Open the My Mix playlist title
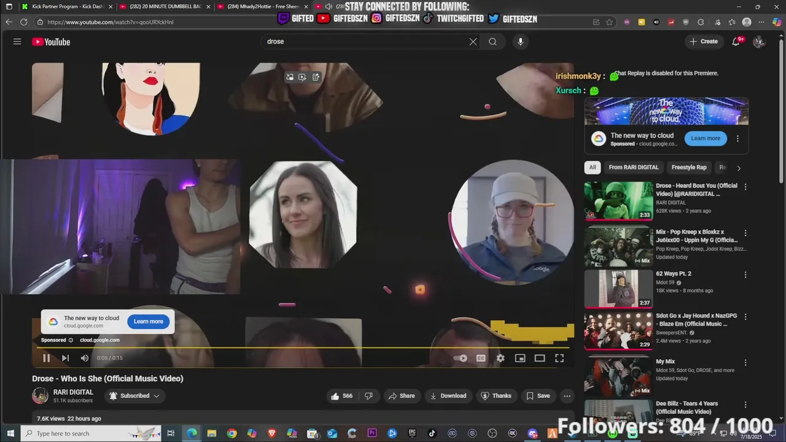This screenshot has height=442, width=786. [665, 362]
